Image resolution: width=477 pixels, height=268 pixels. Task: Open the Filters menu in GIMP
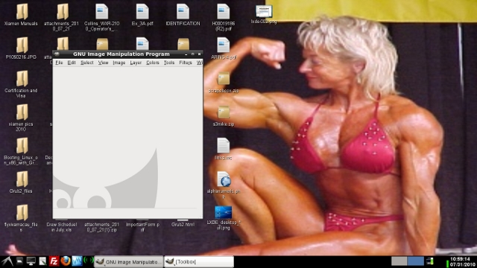(186, 63)
